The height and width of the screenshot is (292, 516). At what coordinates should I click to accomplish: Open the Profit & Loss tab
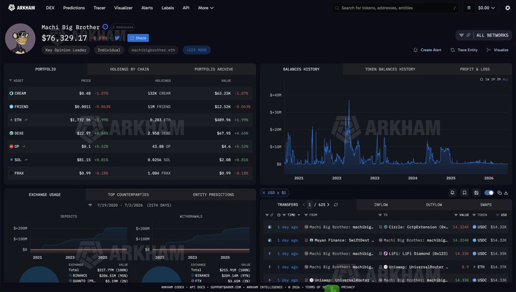(x=475, y=69)
